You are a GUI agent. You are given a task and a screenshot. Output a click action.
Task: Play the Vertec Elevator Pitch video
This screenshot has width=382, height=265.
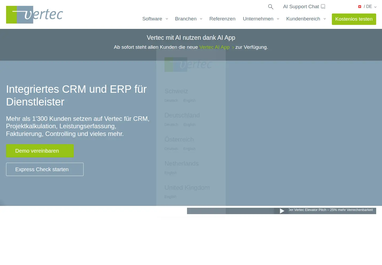pos(282,211)
